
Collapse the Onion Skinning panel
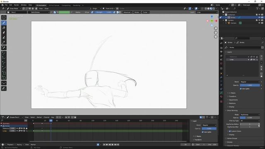tap(232, 111)
